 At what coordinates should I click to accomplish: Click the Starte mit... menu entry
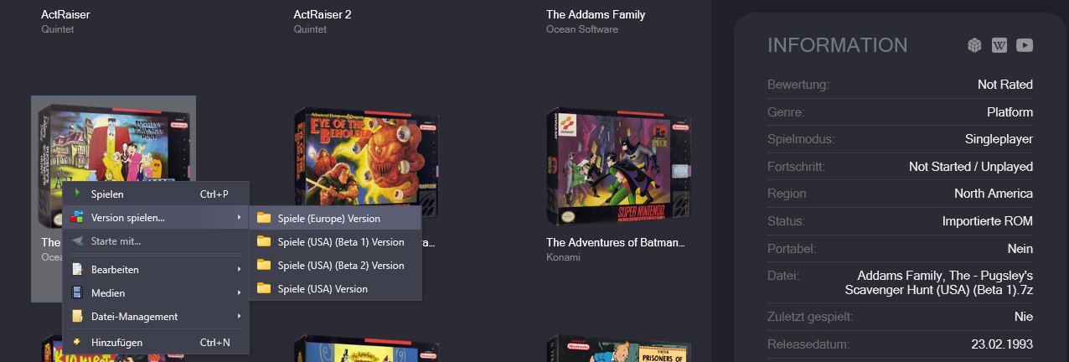[x=157, y=241]
